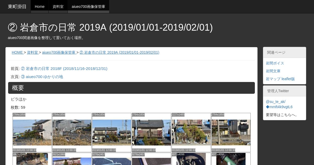The height and width of the screenshot is (165, 314).
Task: Open the 2227x1485 thumbnail
Action: point(191,133)
